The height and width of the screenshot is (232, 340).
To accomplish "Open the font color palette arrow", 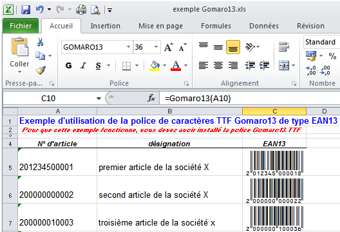I will tap(186, 65).
